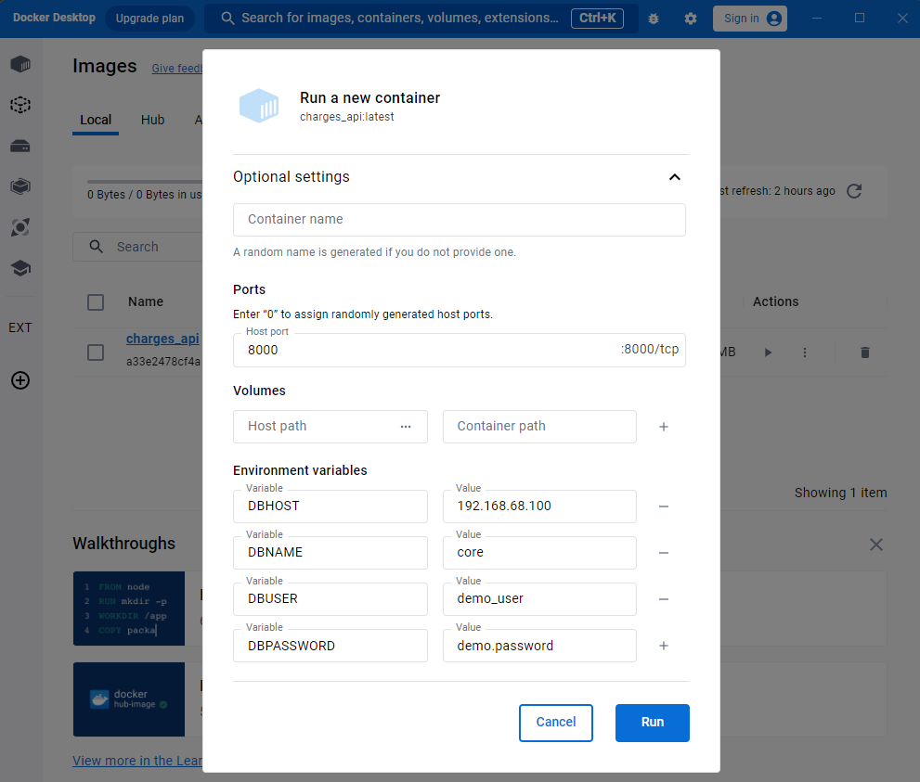Open the troubleshoot bug icon
This screenshot has width=920, height=782.
click(x=654, y=19)
